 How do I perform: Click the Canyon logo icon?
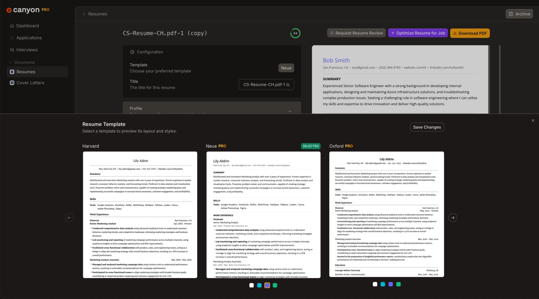pyautogui.click(x=9, y=10)
